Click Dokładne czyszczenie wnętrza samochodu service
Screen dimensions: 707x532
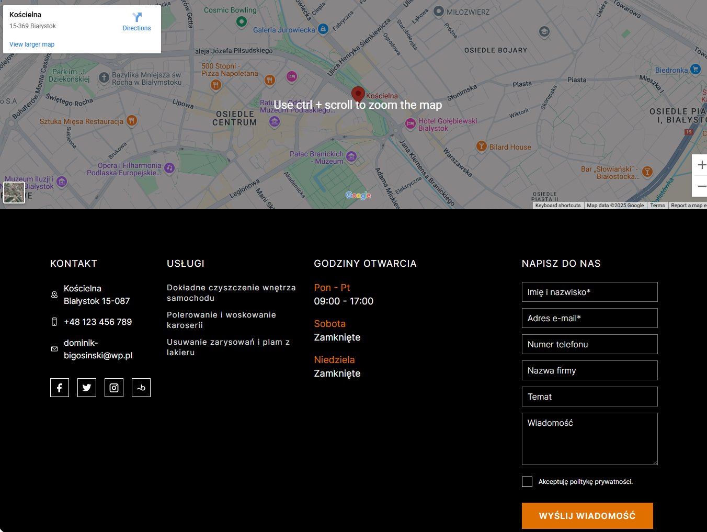pyautogui.click(x=231, y=293)
